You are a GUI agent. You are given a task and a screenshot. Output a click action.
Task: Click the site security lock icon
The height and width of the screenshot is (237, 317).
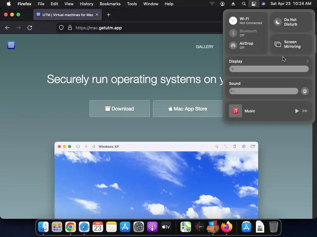tap(70, 27)
